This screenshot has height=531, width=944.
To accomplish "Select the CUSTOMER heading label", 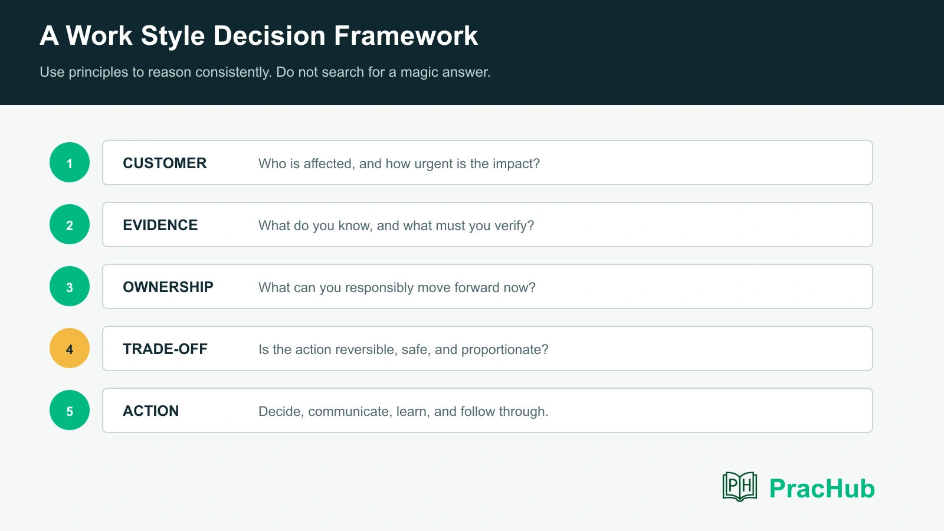I will tap(165, 163).
